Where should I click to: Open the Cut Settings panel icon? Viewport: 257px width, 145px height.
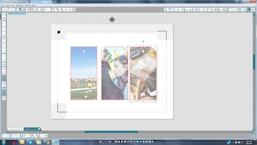249,10
